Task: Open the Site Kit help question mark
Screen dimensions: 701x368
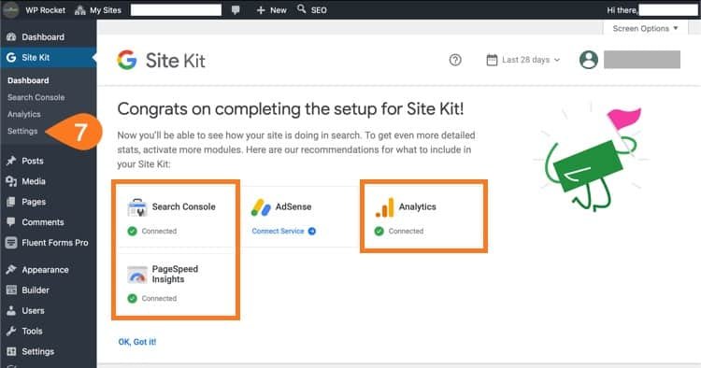Action: point(455,60)
